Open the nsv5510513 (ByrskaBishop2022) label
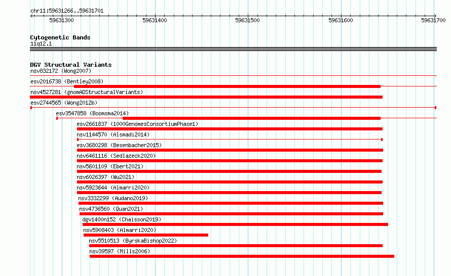This screenshot has width=451, height=276. tap(133, 241)
